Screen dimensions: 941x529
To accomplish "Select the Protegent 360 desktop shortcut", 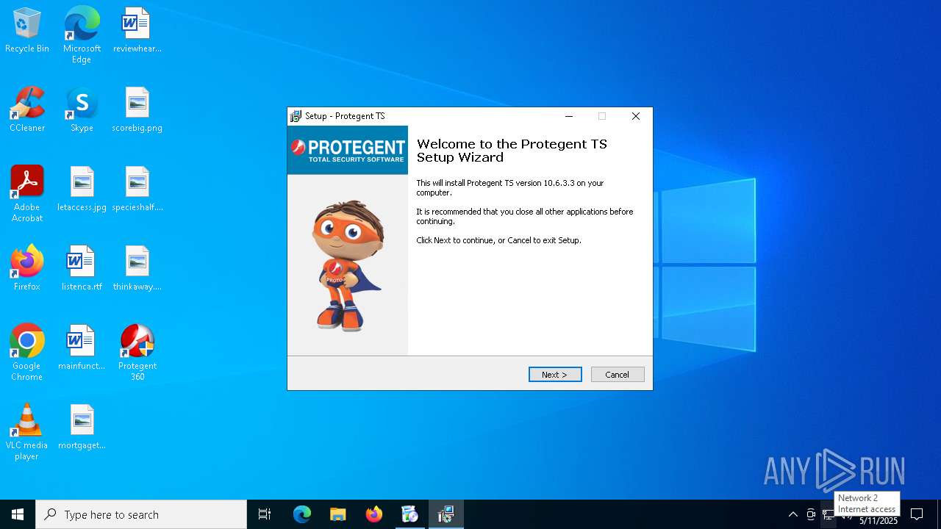I will tap(137, 353).
